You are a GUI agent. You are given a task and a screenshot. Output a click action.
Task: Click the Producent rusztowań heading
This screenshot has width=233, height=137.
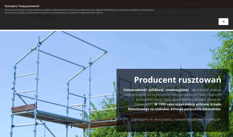178,80
